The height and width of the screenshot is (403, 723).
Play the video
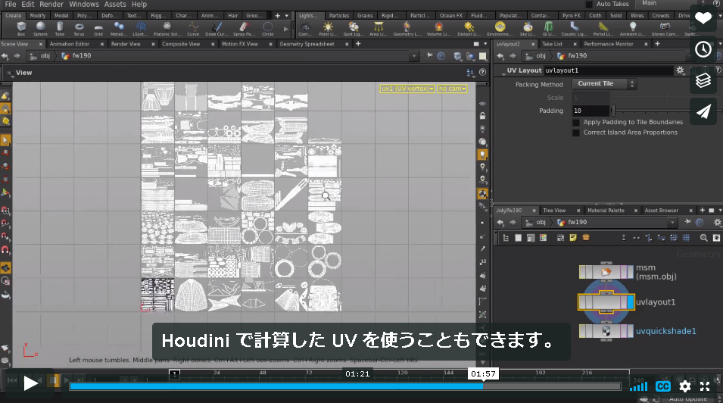[x=30, y=383]
